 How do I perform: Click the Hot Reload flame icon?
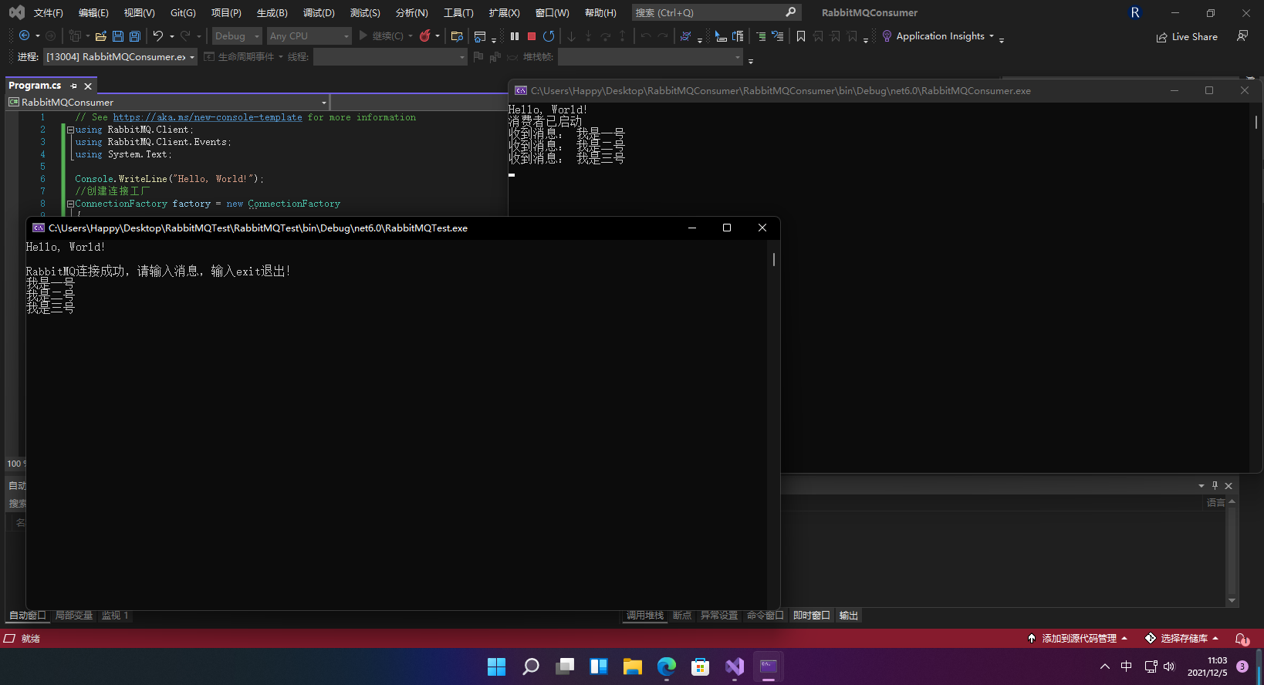424,36
